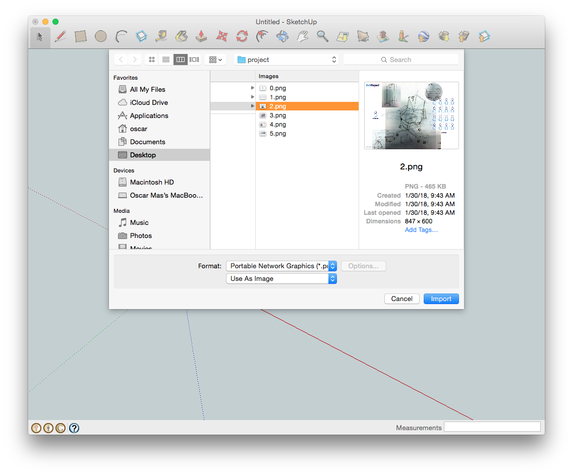Click the toolbar icon right of the blue globe
The width and height of the screenshot is (573, 475).
pyautogui.click(x=444, y=36)
